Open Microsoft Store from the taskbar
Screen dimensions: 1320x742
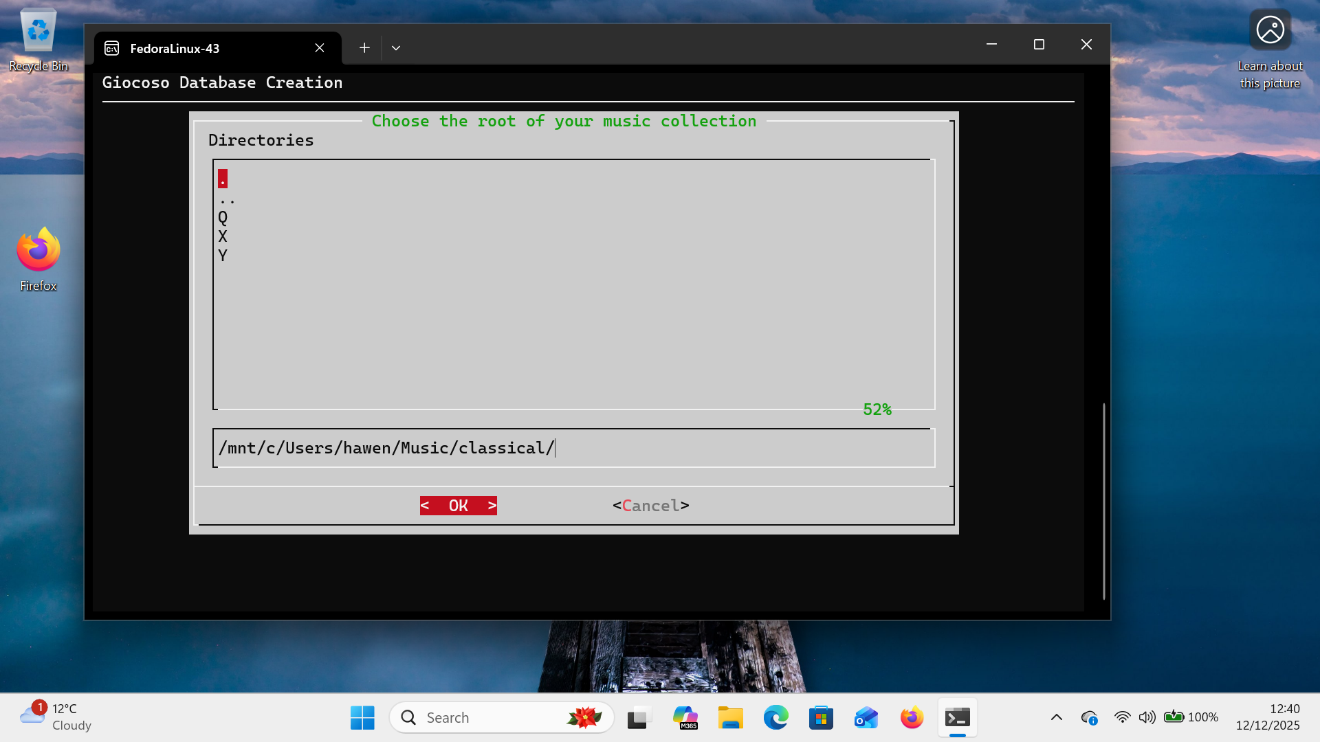point(821,717)
